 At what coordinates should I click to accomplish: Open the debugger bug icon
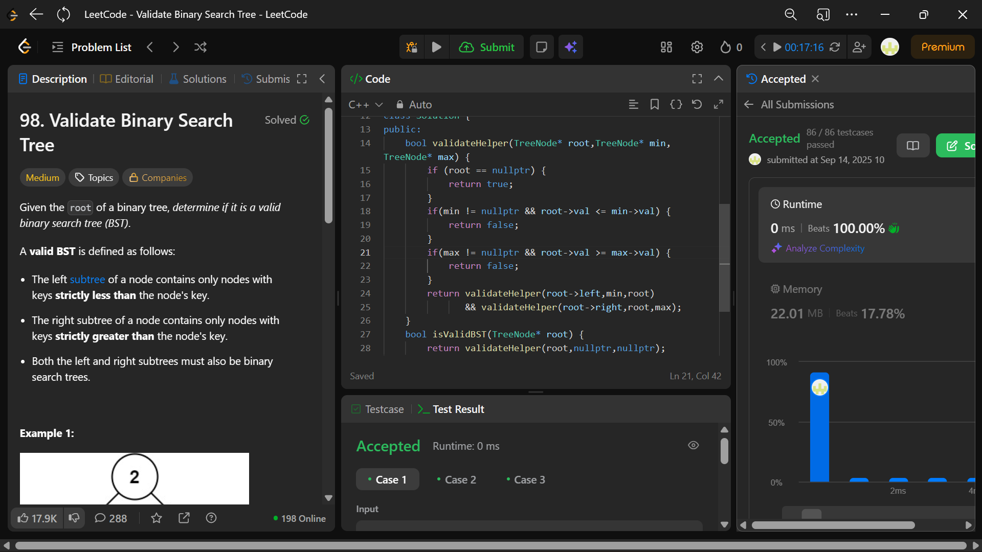click(412, 47)
